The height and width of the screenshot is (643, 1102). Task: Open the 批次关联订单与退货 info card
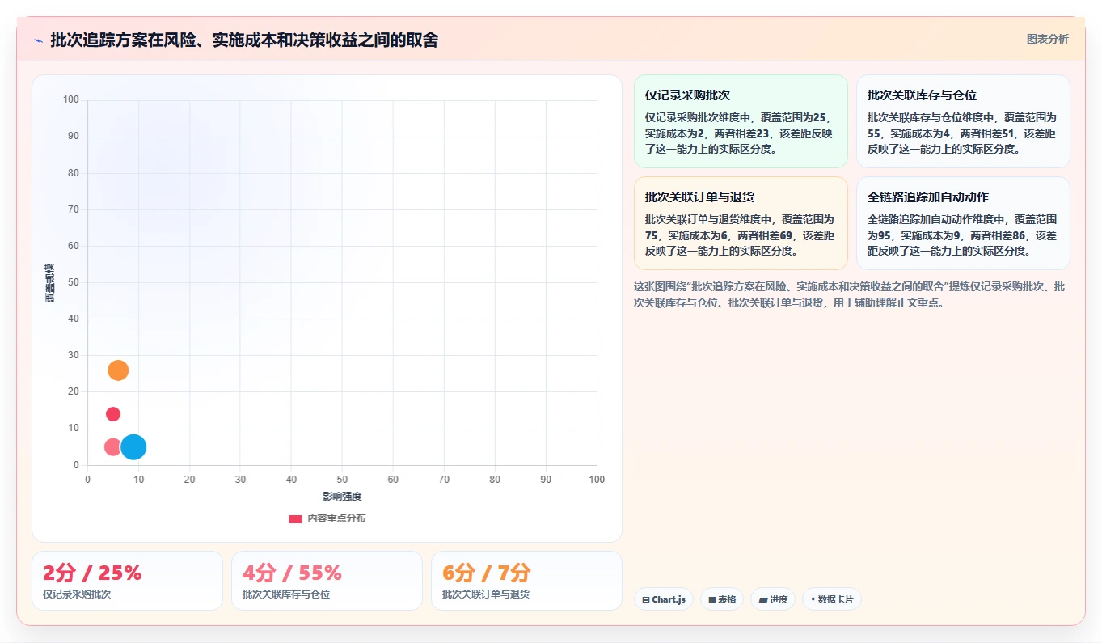[x=741, y=223]
